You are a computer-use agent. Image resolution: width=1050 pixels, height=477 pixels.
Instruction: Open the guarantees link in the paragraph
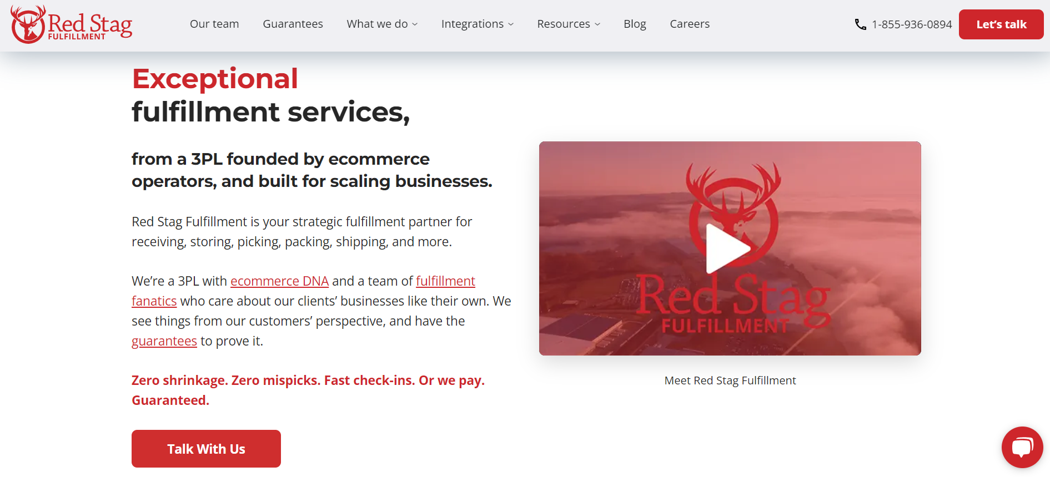coord(164,341)
